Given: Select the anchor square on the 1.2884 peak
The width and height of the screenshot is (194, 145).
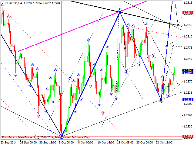Looking at the screenshot, I should [x=120, y=12].
